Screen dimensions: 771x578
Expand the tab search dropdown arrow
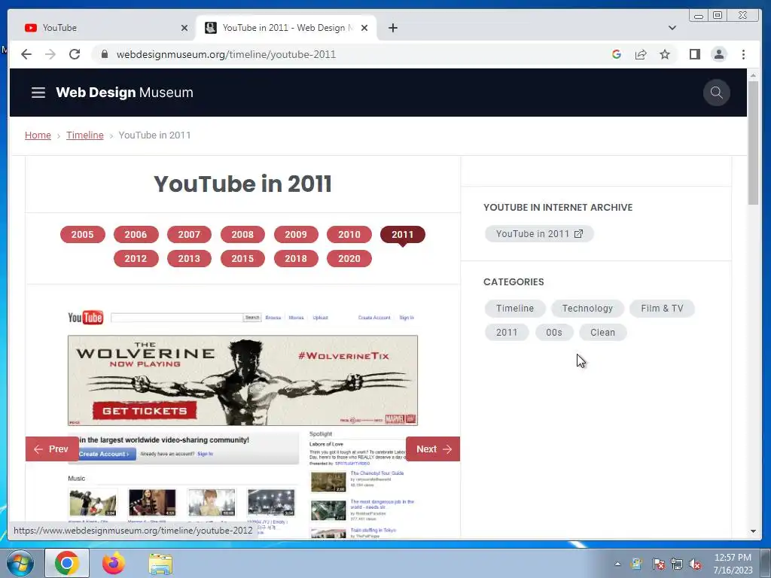pyautogui.click(x=672, y=28)
